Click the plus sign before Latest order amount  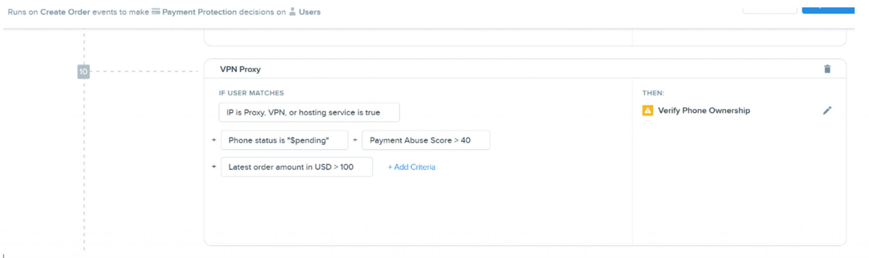(x=214, y=167)
